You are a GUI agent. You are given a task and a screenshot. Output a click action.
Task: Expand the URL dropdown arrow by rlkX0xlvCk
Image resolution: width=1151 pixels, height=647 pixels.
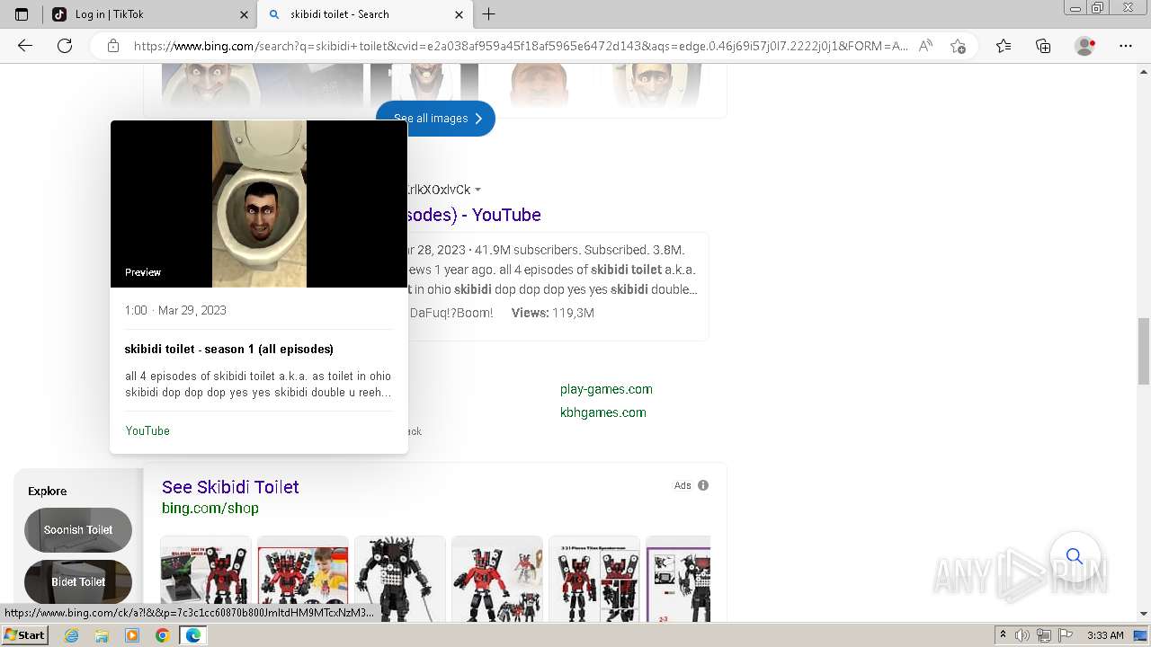click(x=477, y=190)
